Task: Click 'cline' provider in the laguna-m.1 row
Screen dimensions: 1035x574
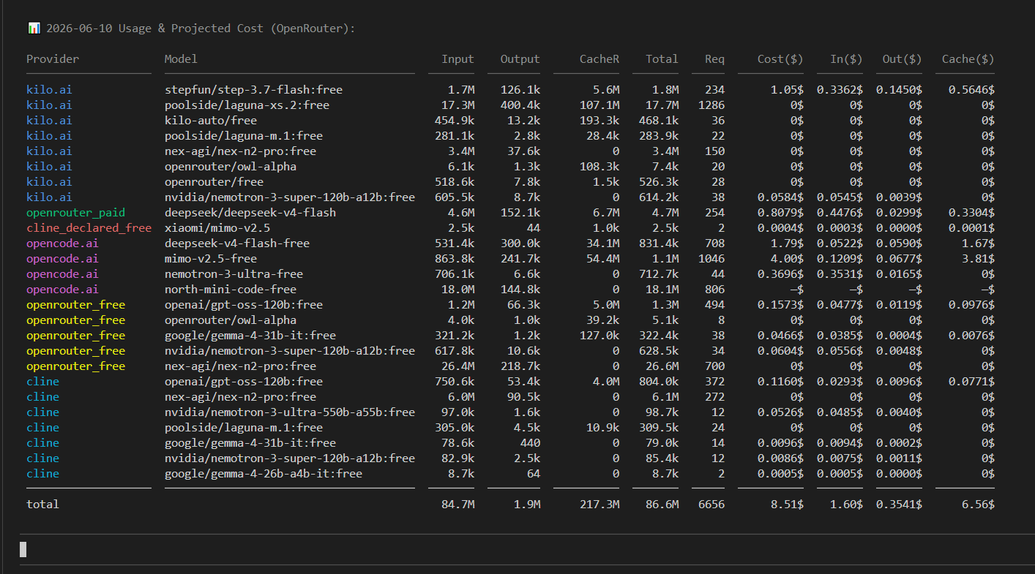Action: pos(42,428)
